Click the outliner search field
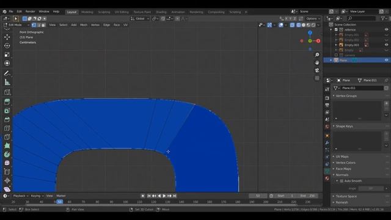 point(362,18)
